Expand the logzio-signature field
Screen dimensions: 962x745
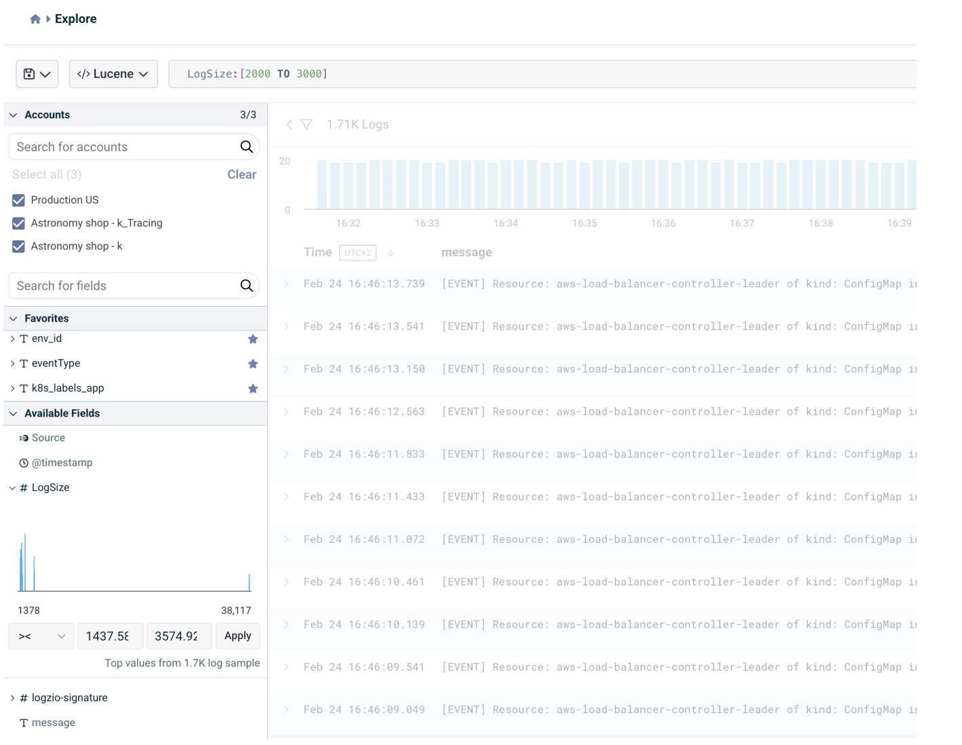(12, 697)
